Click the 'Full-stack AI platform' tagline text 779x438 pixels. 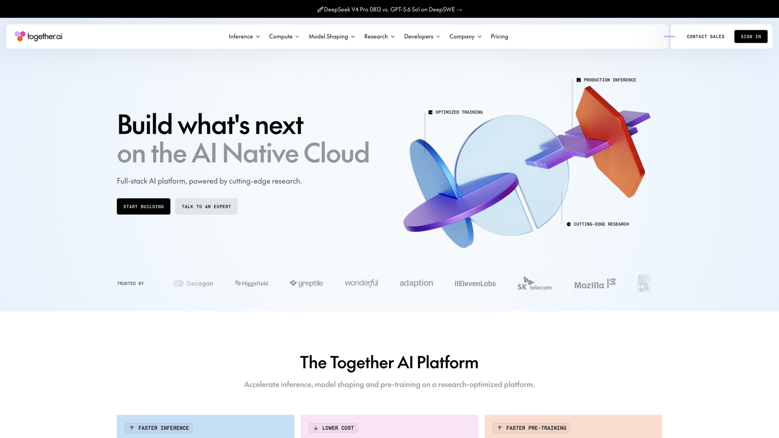click(x=209, y=181)
